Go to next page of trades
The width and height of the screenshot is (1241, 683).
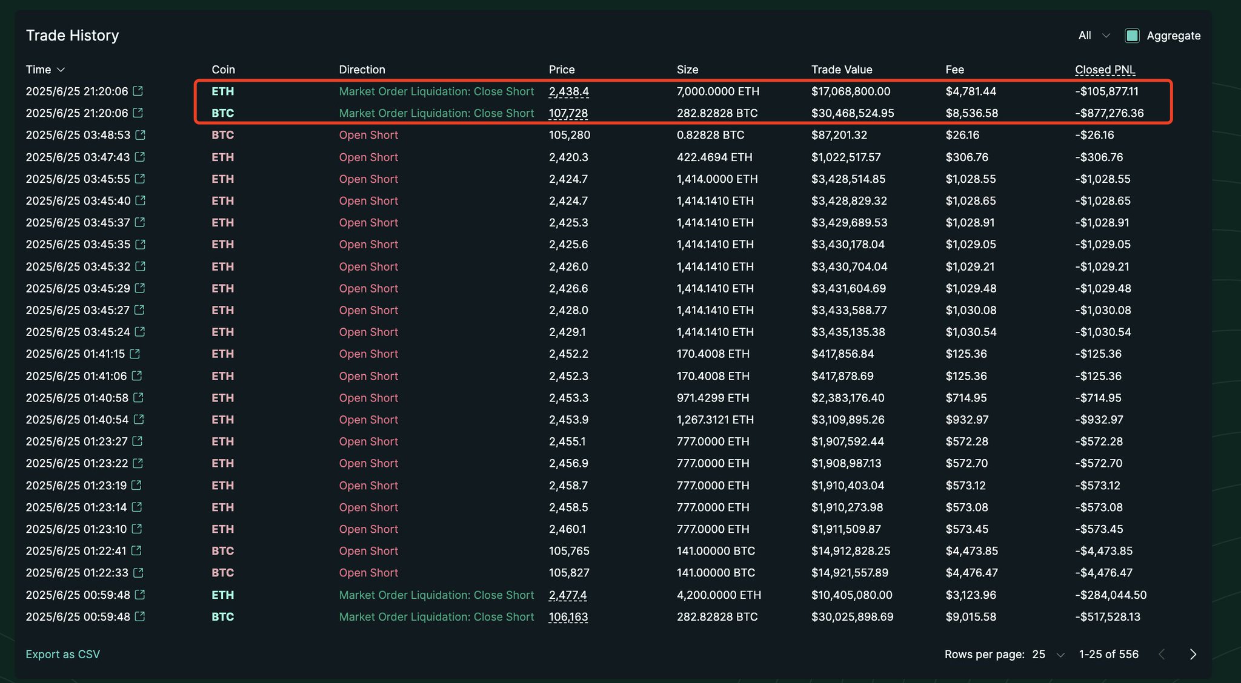[1193, 655]
